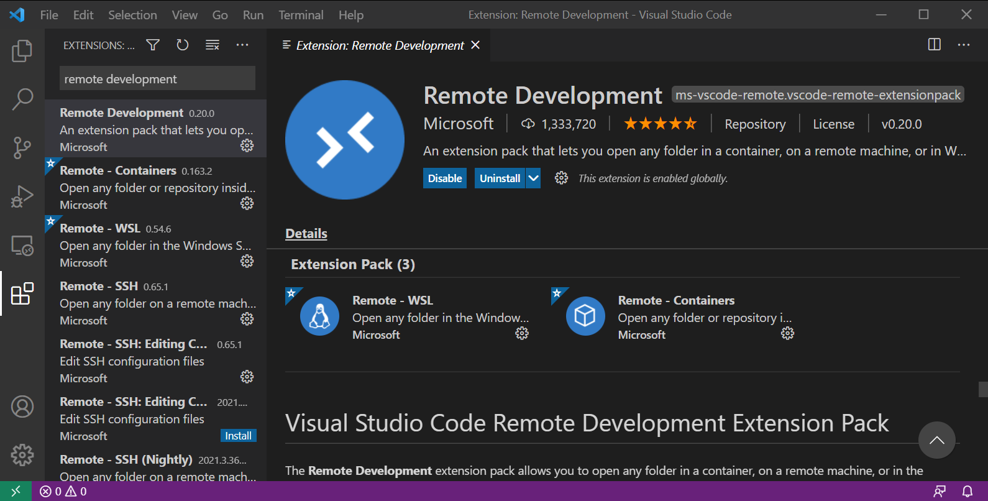Click the feedback icon in status bar
This screenshot has height=501, width=988.
940,491
